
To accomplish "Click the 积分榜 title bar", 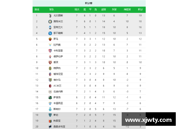I will (x=89, y=3).
